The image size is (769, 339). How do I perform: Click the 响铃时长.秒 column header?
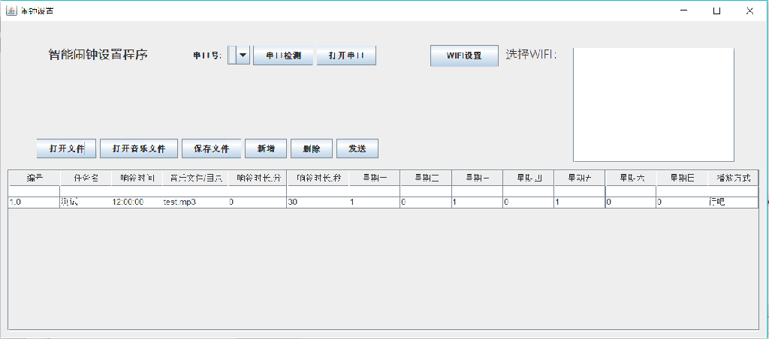pos(318,178)
